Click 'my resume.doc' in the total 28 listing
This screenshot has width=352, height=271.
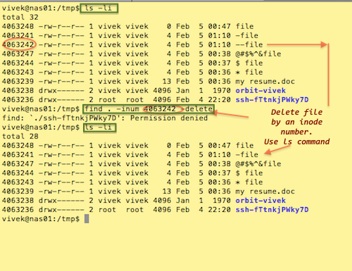pyautogui.click(x=265, y=191)
